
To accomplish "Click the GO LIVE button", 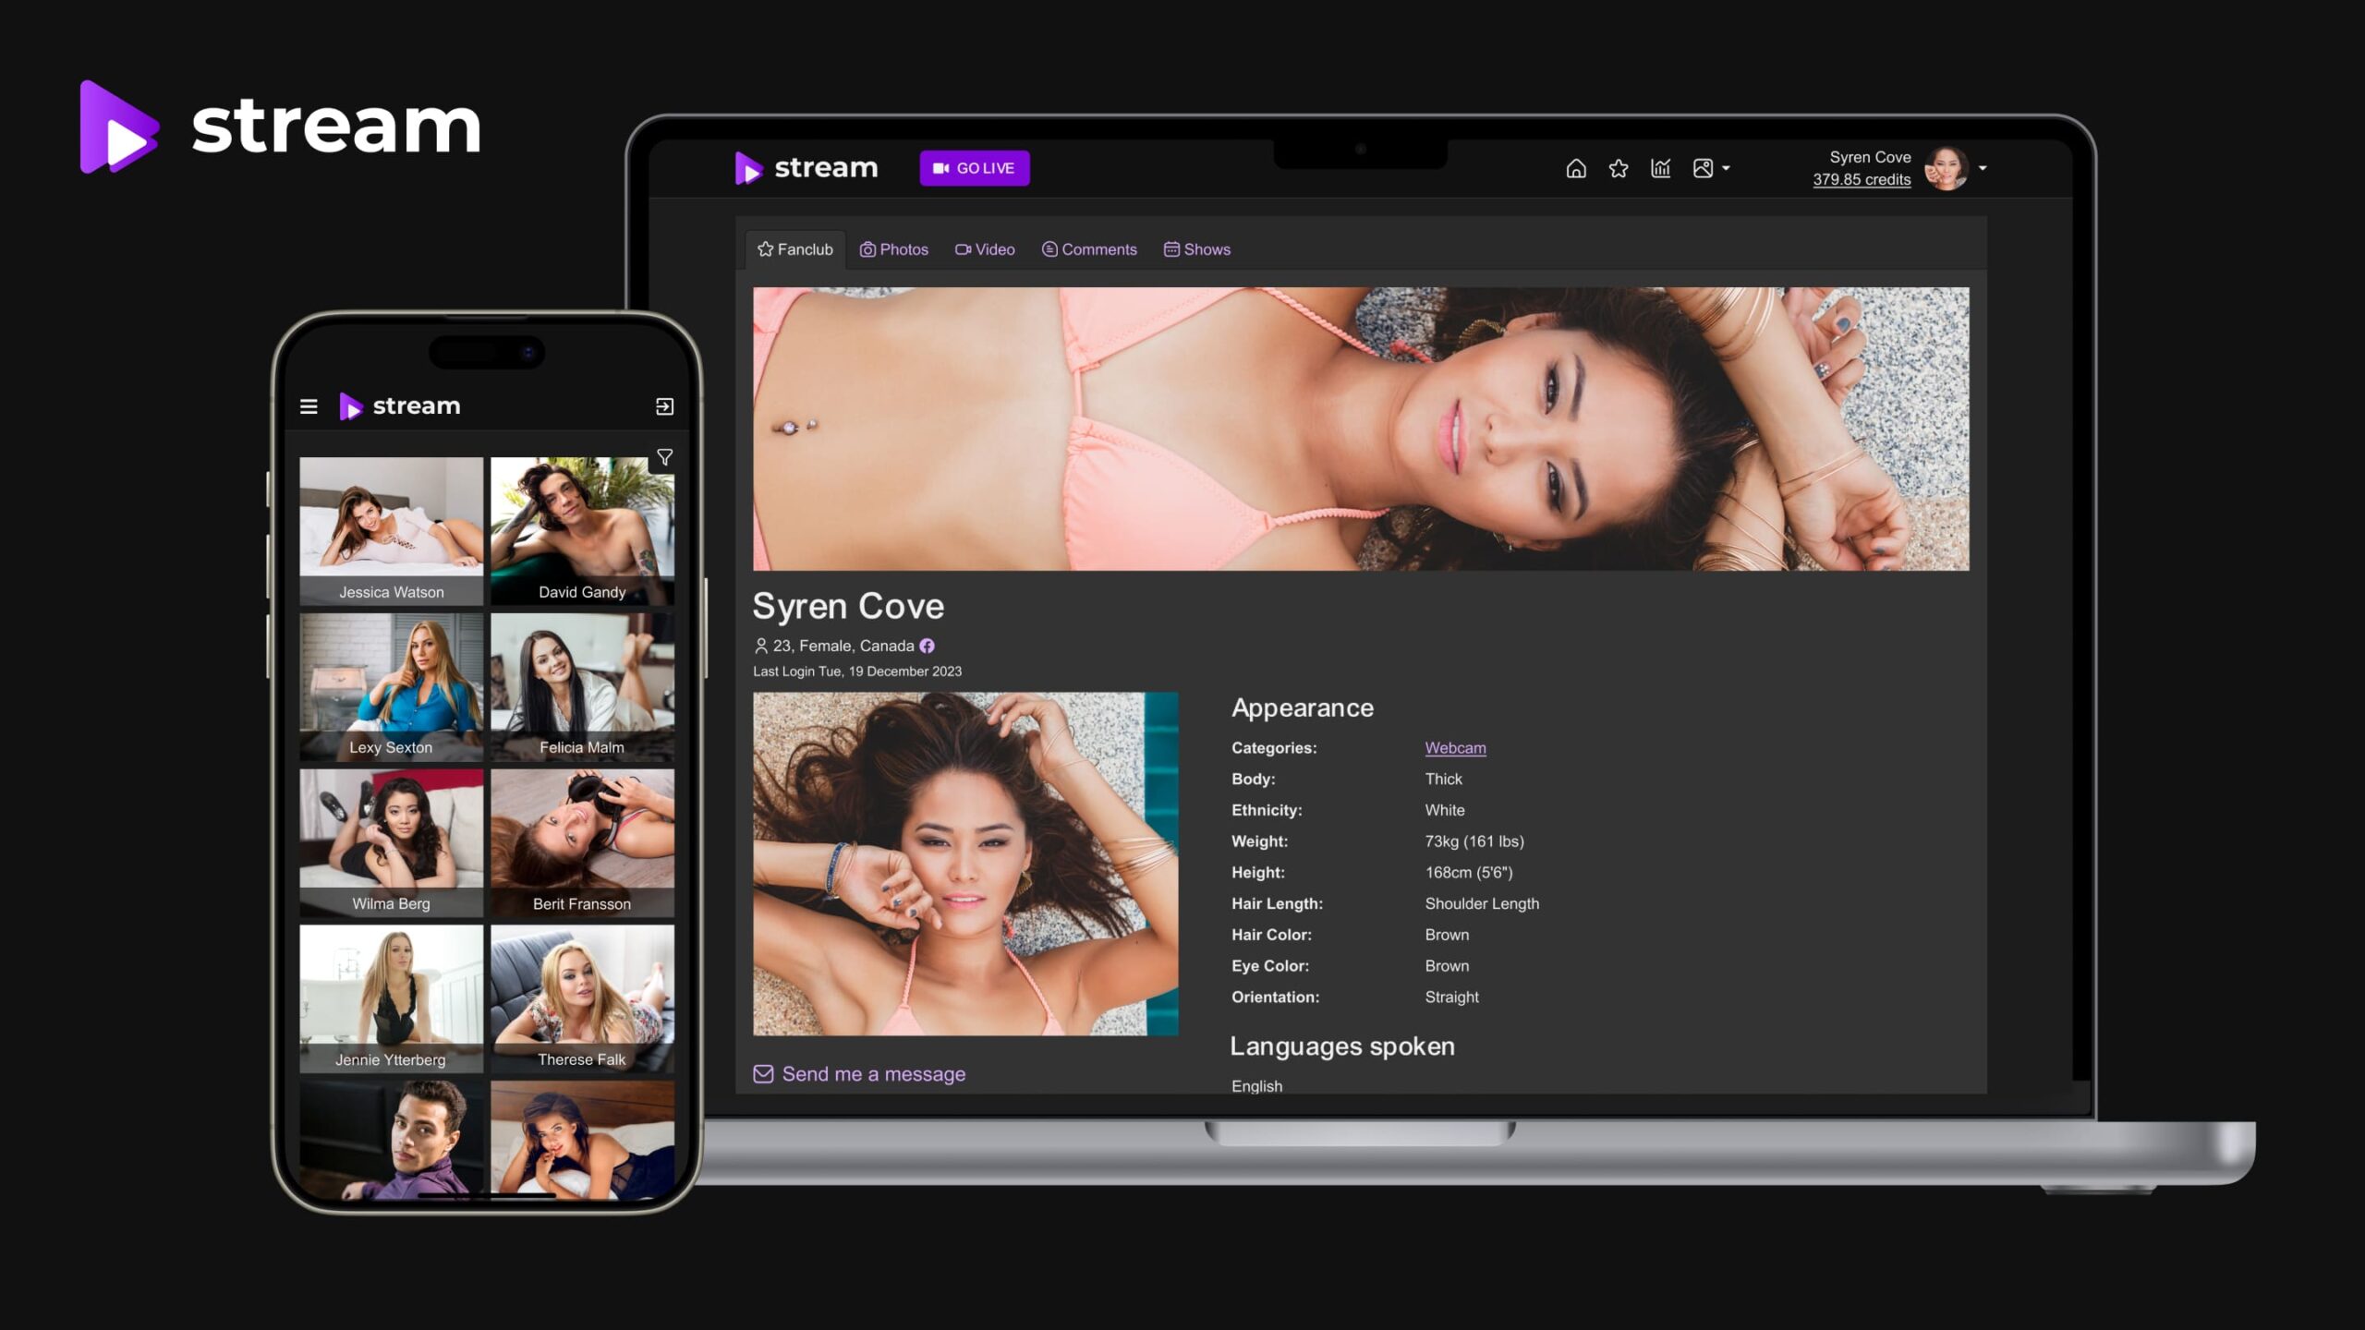I will coord(975,167).
